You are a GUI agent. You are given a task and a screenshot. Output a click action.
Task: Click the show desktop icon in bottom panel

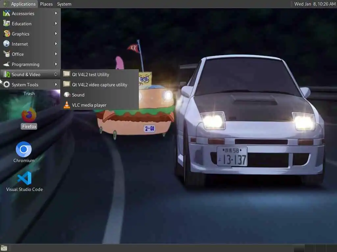[x=4, y=248]
